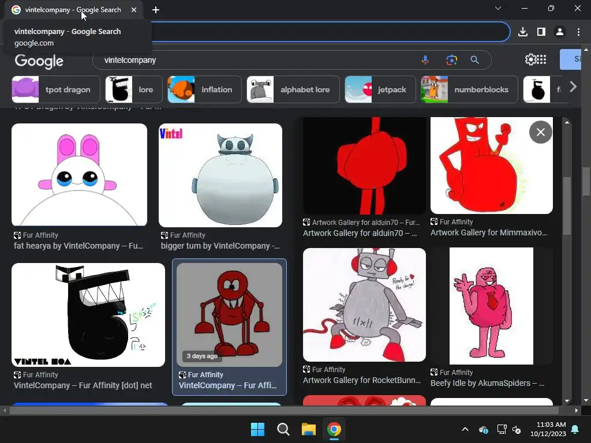Open 'Artwork Gallery for Mimmaxivo' link
The height and width of the screenshot is (443, 591).
click(x=489, y=232)
